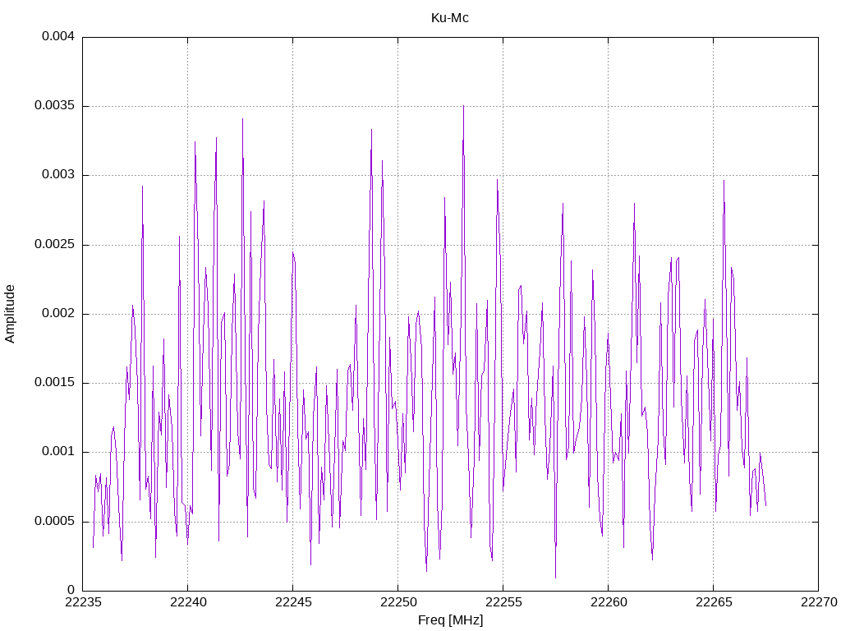Click the 0.0025 y-axis tick label

(x=55, y=245)
